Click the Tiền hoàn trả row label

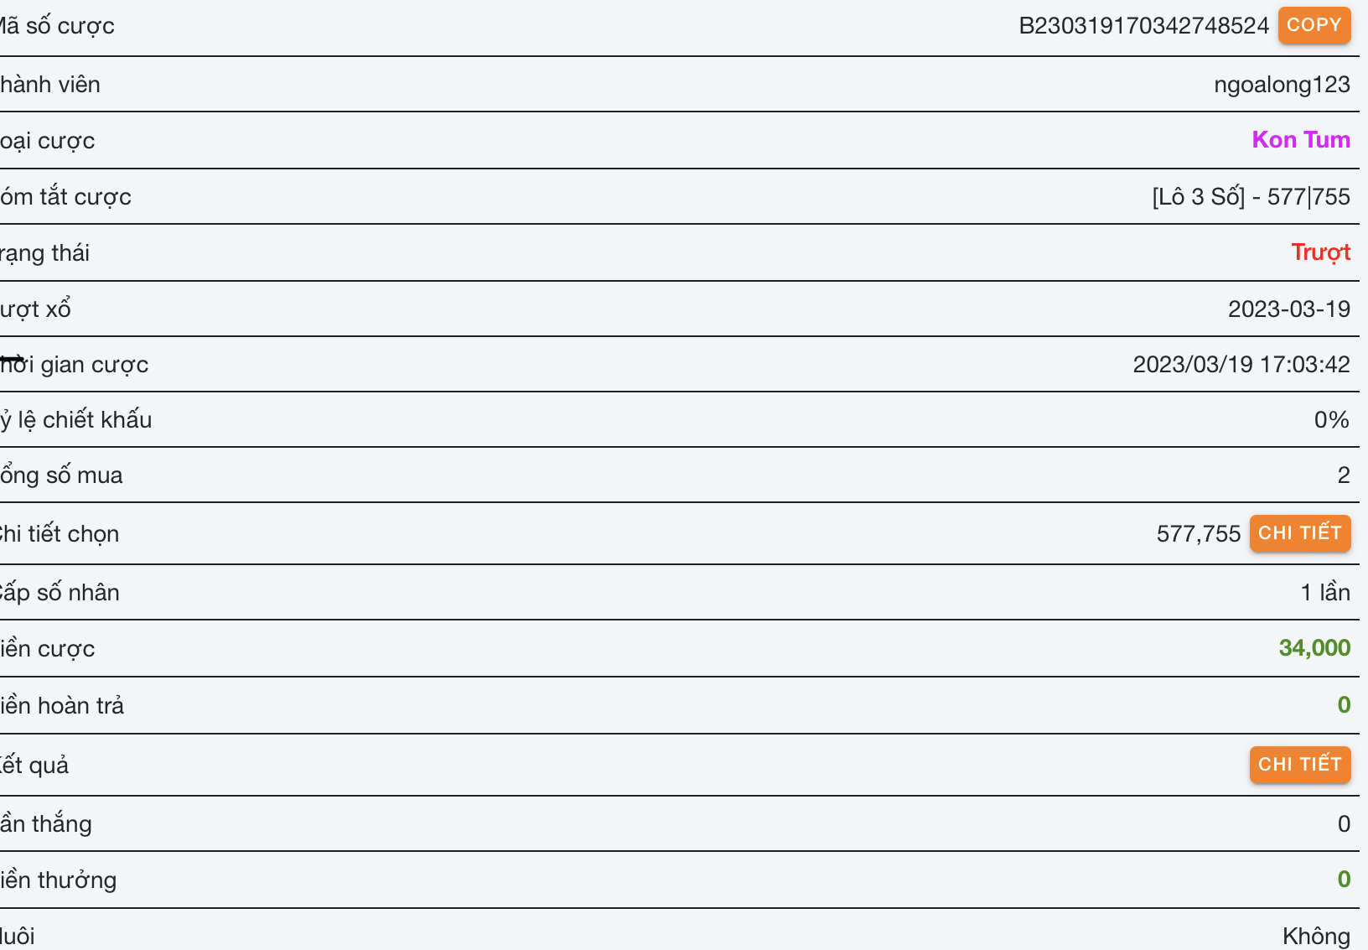pyautogui.click(x=62, y=706)
